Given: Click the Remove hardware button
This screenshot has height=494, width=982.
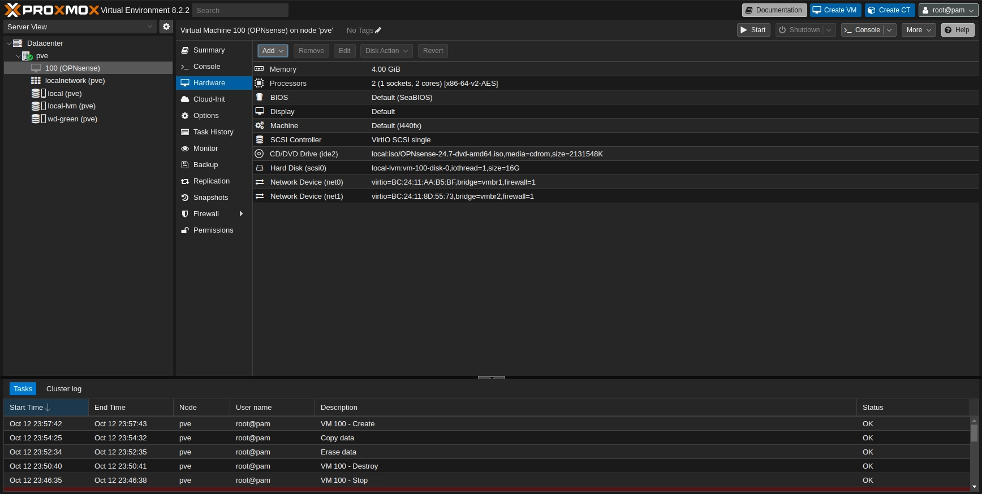Looking at the screenshot, I should click(x=311, y=51).
